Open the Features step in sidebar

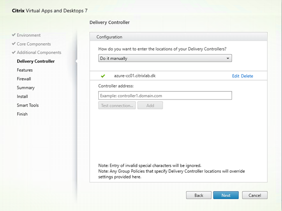pyautogui.click(x=25, y=70)
